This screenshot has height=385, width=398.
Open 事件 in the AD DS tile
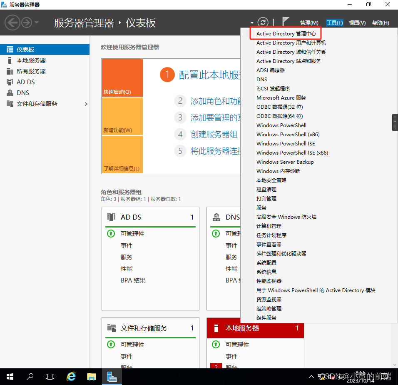[x=127, y=245]
